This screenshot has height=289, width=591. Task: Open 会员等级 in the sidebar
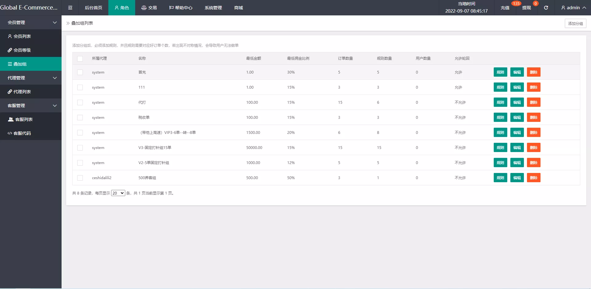[x=22, y=50]
